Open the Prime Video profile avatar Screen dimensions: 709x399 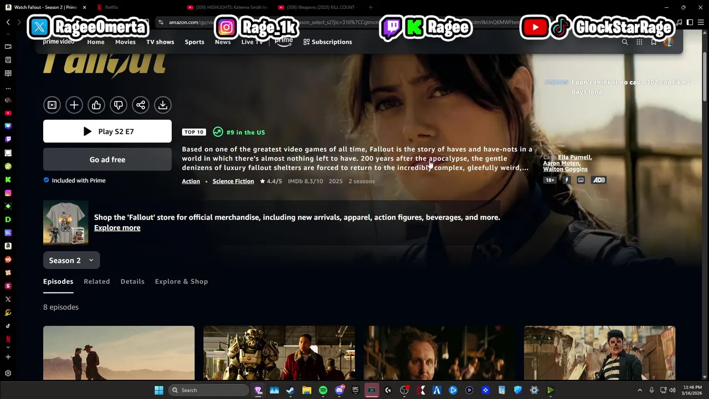(x=669, y=42)
